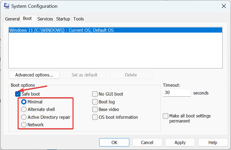Click the Set as default button
The width and height of the screenshot is (231, 150).
(x=85, y=75)
